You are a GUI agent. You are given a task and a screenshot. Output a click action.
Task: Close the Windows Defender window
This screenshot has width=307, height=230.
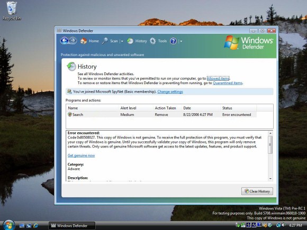pos(272,31)
